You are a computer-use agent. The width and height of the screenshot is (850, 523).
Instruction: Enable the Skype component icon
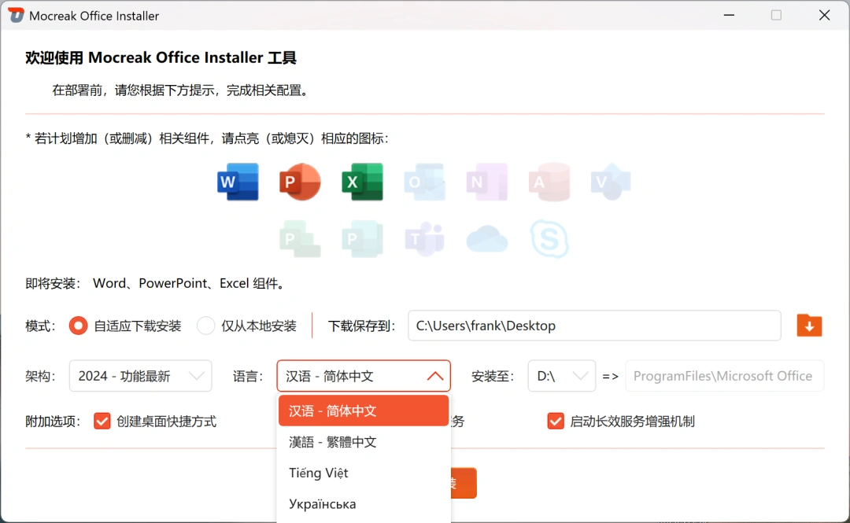pos(549,239)
